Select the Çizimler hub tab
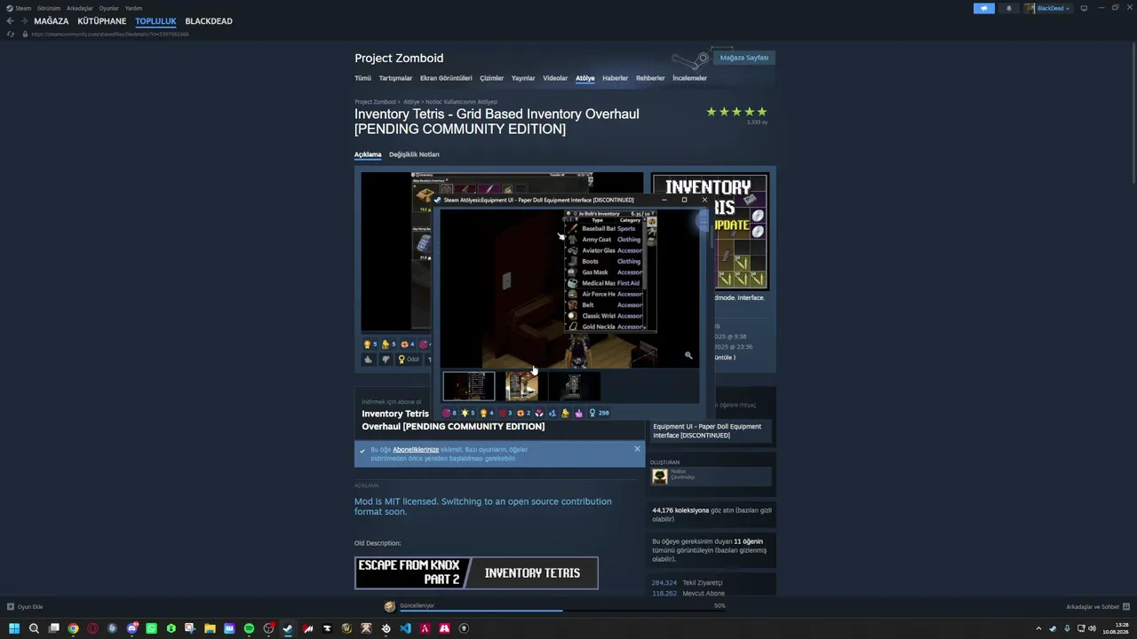 pos(492,78)
